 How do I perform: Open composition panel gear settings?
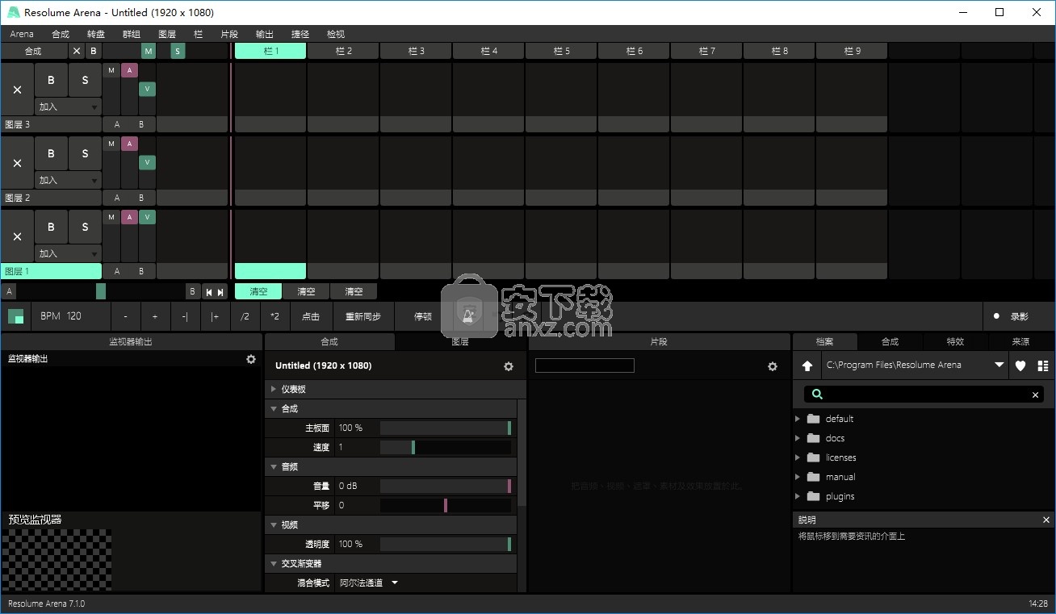click(x=509, y=366)
